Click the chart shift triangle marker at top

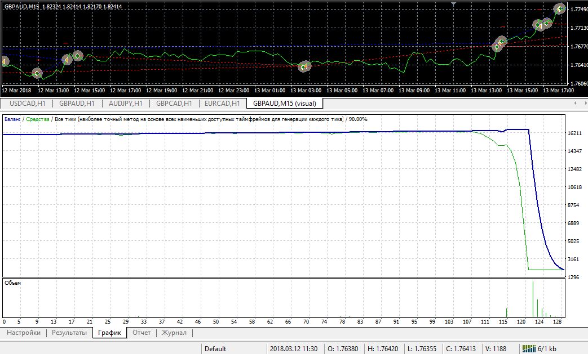(x=453, y=4)
